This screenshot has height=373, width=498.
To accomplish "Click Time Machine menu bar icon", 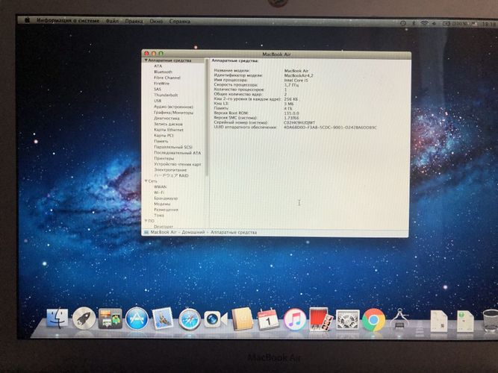I will 402,23.
